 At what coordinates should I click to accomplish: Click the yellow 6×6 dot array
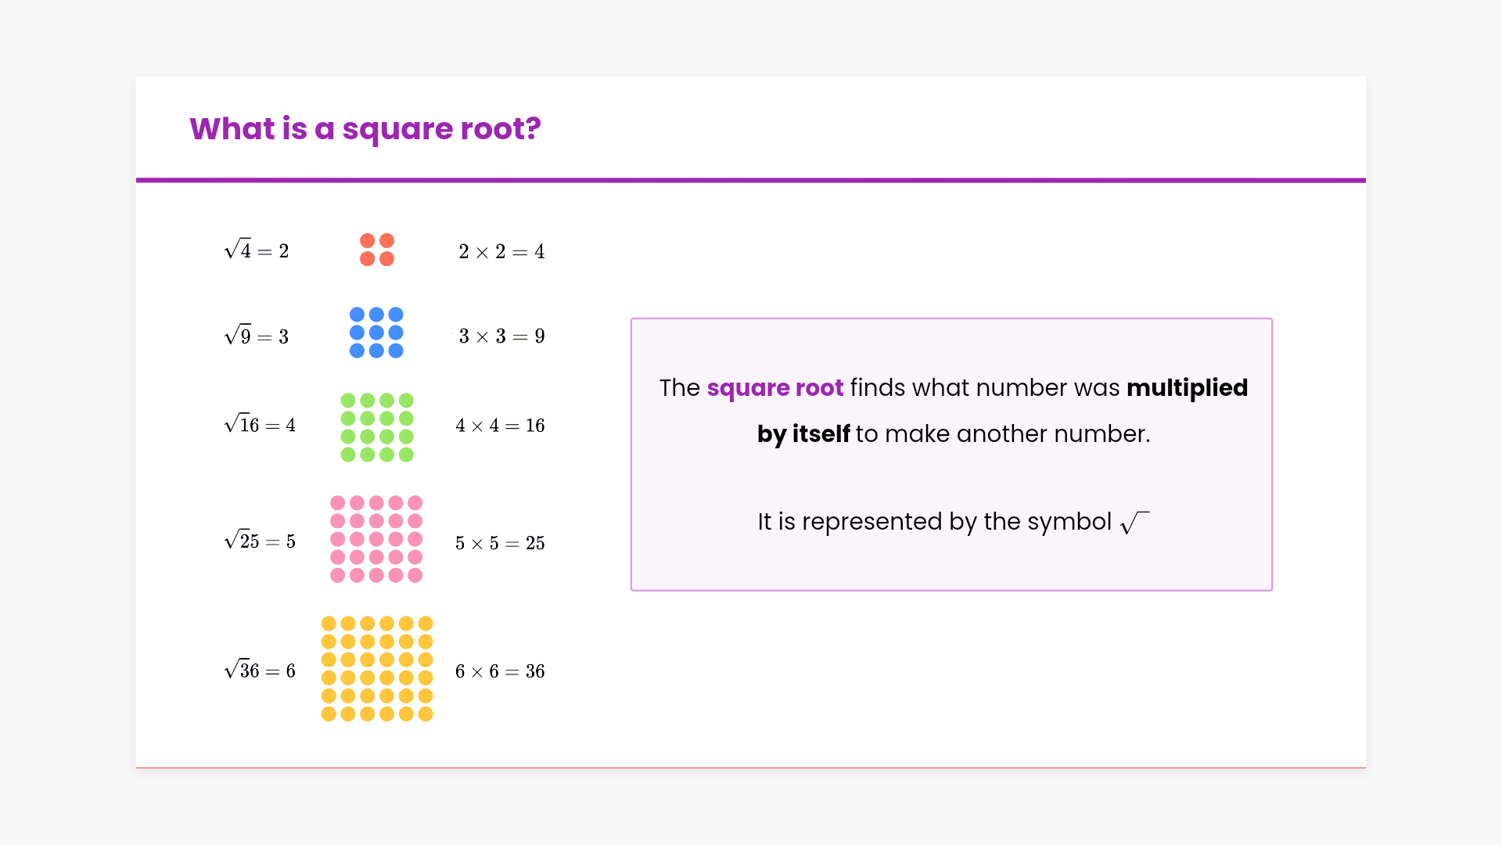(377, 669)
